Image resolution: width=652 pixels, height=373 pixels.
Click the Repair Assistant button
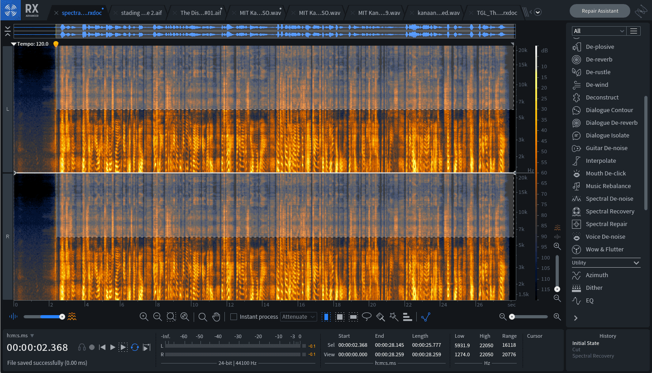tap(600, 11)
